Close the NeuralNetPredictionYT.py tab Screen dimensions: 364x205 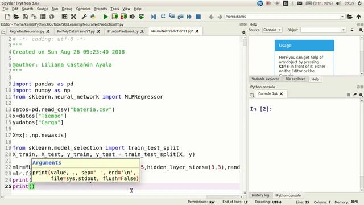[x=197, y=31]
